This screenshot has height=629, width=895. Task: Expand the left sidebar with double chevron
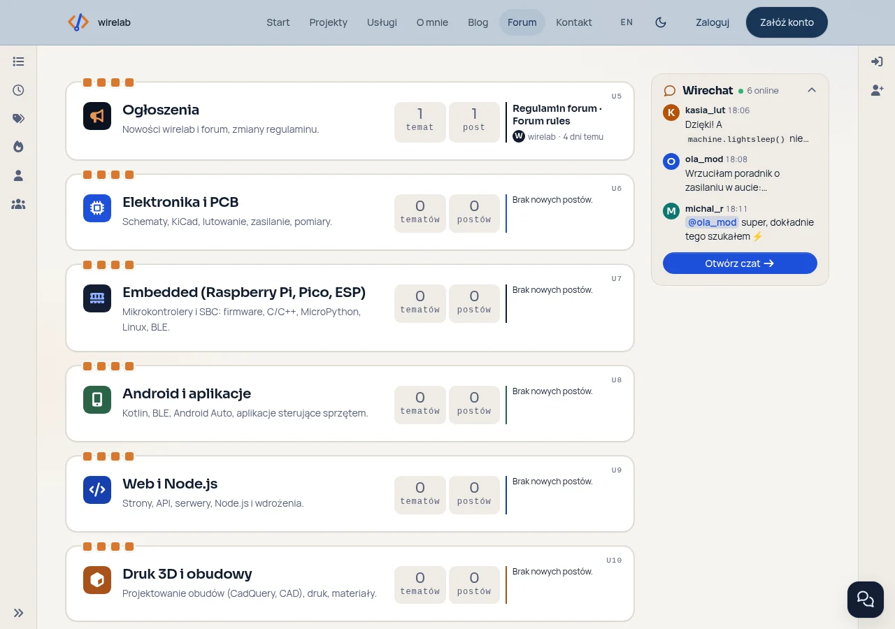tap(18, 613)
